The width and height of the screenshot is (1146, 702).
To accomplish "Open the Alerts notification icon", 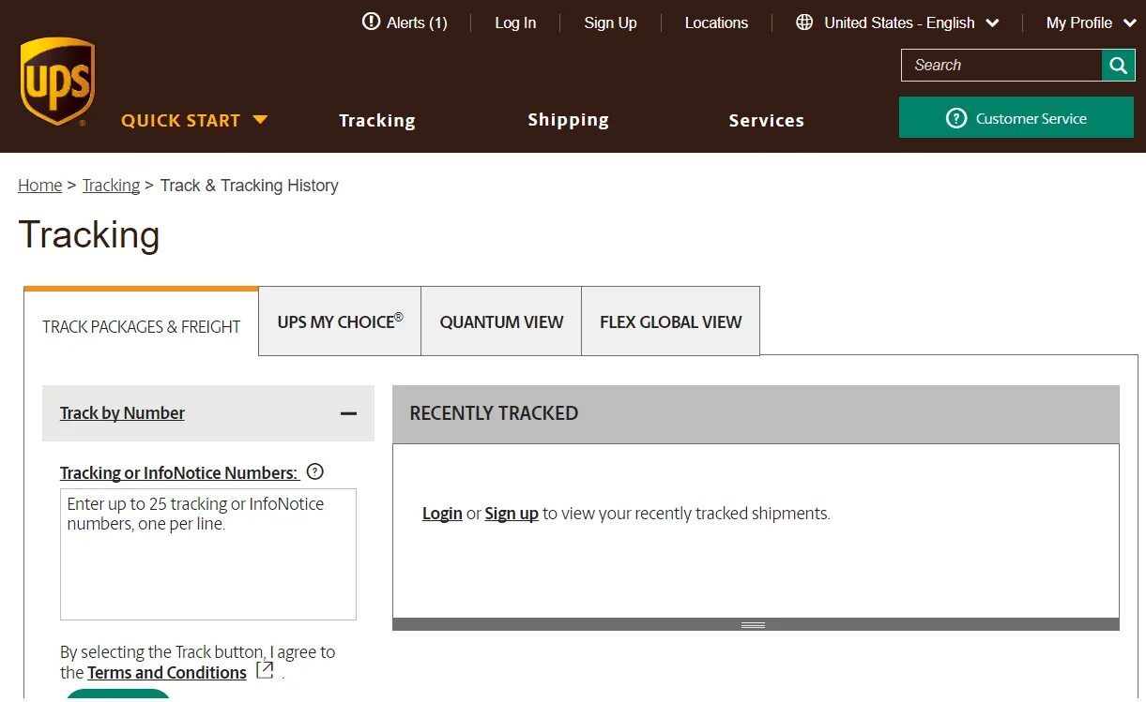I will 371,22.
